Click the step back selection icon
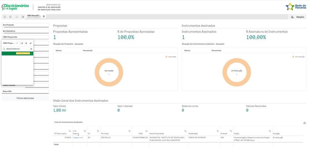Screen dimensions: 310x149 pos(11,17)
